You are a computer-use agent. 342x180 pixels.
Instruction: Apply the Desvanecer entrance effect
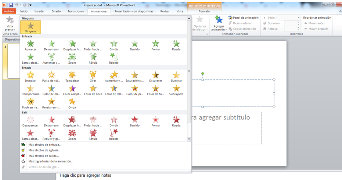pos(51,45)
